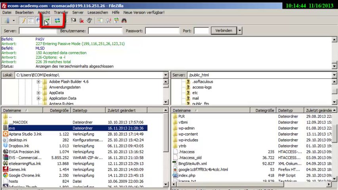Click the Benutzername input field
Screen dimensions: 338x190
(x=105, y=30)
